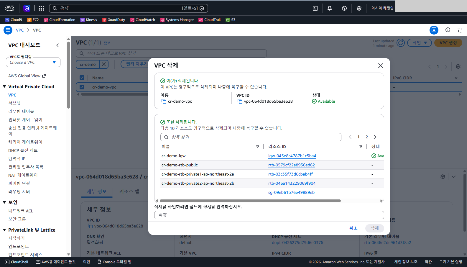Open the info panel icon
Image resolution: width=467 pixels, height=267 pixels.
pos(448,30)
